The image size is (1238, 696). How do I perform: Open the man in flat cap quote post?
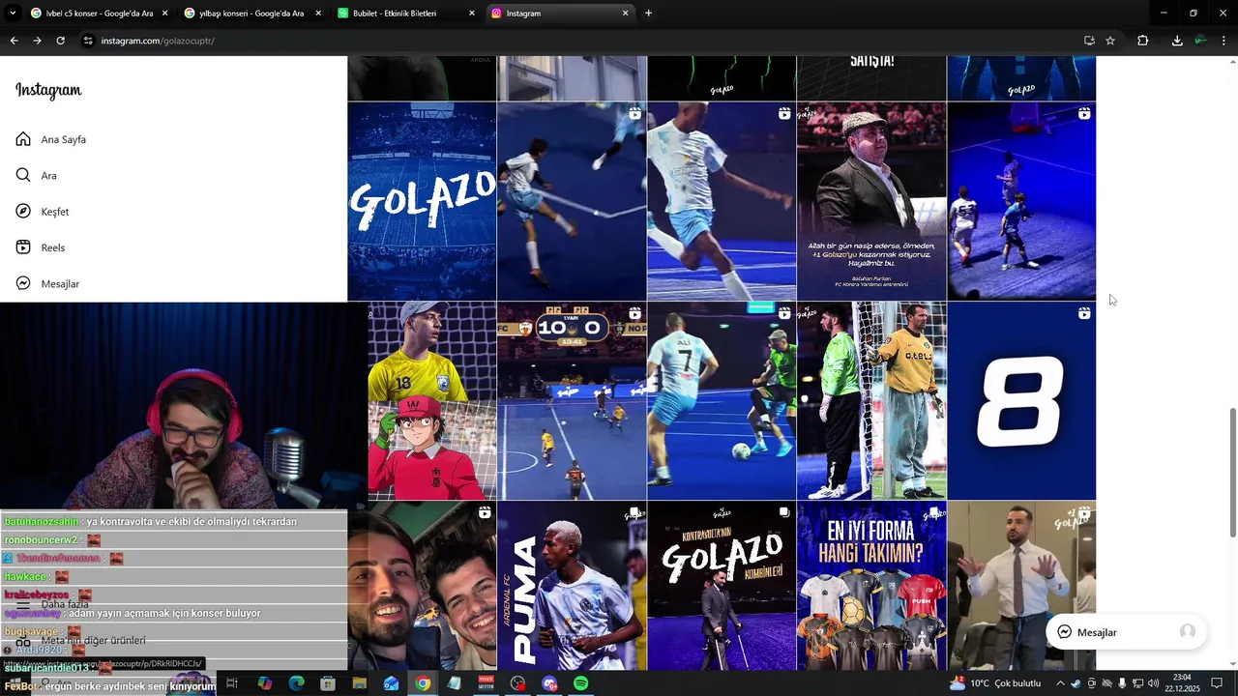click(x=871, y=201)
